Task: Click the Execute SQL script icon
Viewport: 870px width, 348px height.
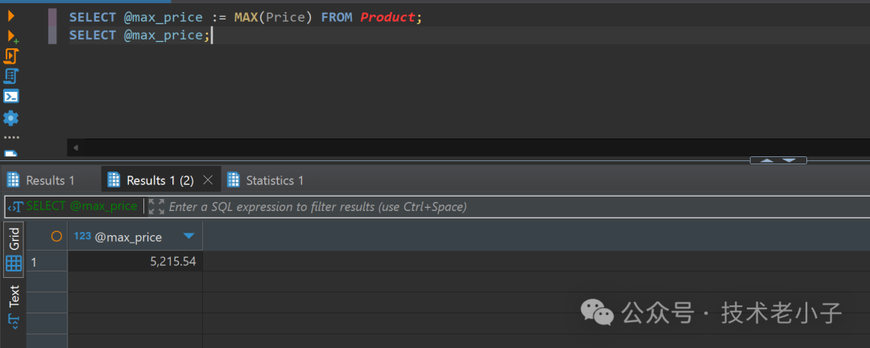Action: point(10,56)
